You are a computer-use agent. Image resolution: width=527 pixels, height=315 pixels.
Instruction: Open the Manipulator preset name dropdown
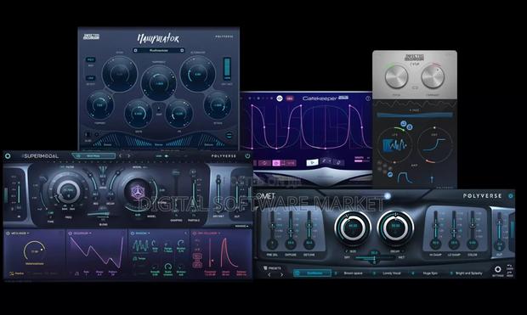coord(159,50)
